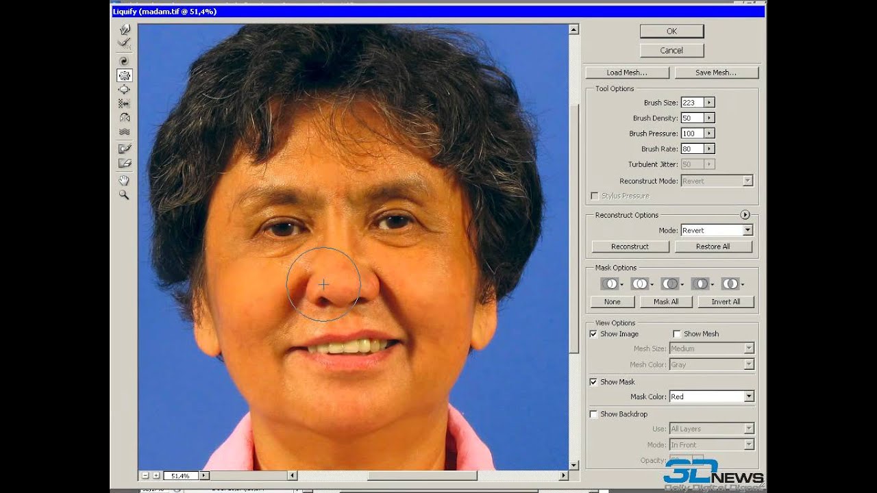The image size is (877, 493).
Task: Select the Mirror tool
Action: tap(124, 118)
